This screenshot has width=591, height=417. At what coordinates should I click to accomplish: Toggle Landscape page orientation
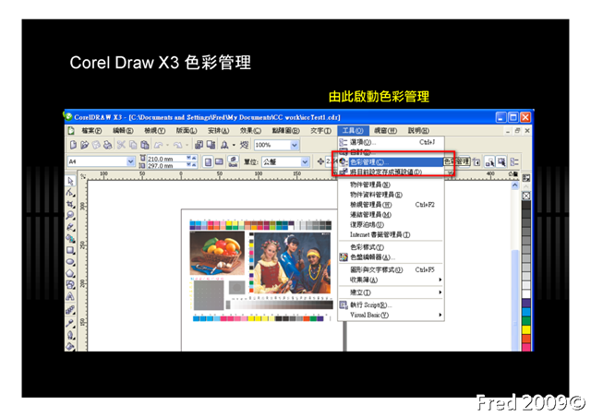pos(220,162)
